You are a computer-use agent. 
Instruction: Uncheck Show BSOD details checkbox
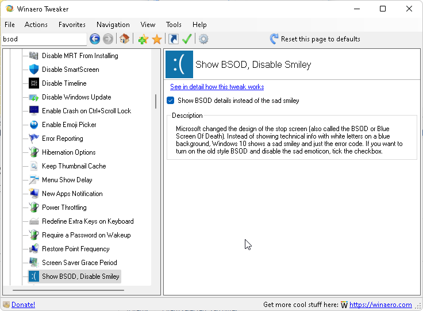(171, 101)
